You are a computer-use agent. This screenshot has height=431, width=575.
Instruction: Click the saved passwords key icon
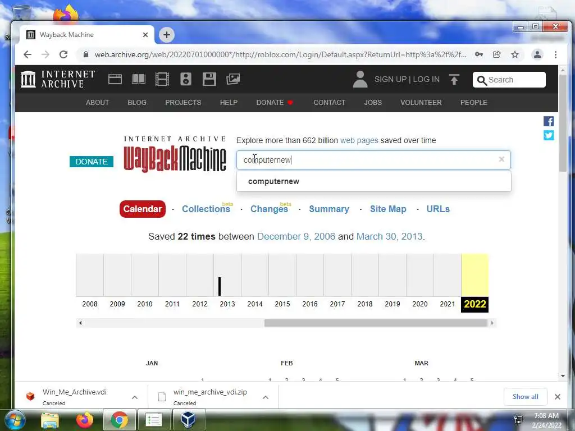tap(479, 54)
